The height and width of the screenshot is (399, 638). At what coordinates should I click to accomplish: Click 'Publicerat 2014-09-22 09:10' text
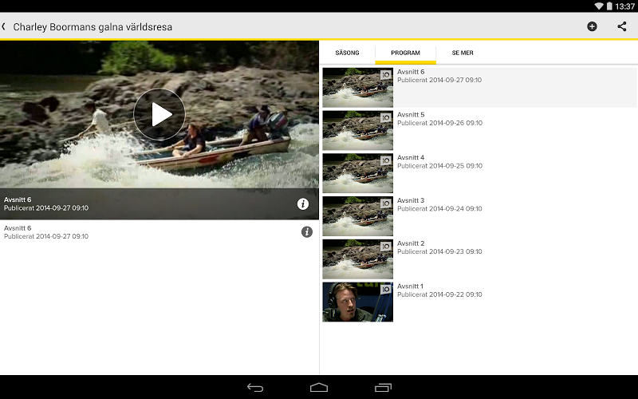coord(440,294)
